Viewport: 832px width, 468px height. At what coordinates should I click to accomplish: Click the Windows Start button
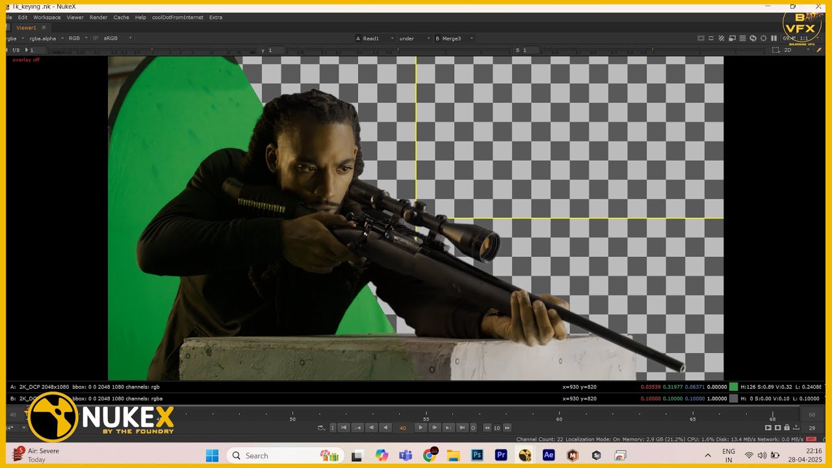(212, 455)
